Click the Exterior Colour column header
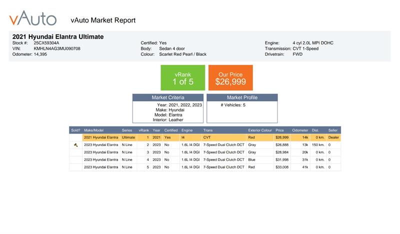The height and width of the screenshot is (234, 400). coord(260,130)
